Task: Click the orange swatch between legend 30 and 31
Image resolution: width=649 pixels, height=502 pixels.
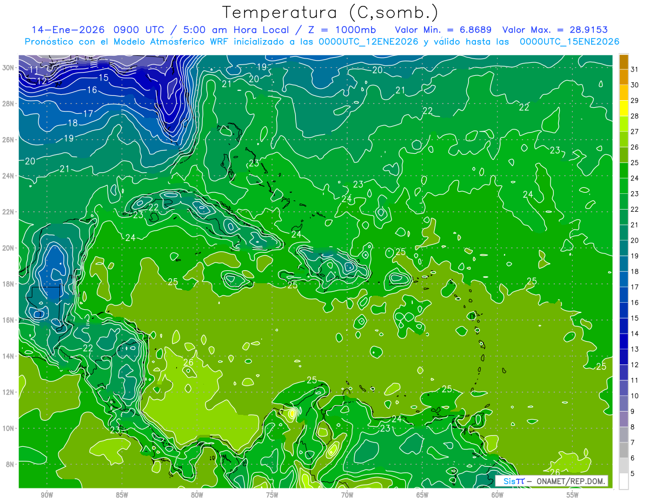Action: [624, 77]
